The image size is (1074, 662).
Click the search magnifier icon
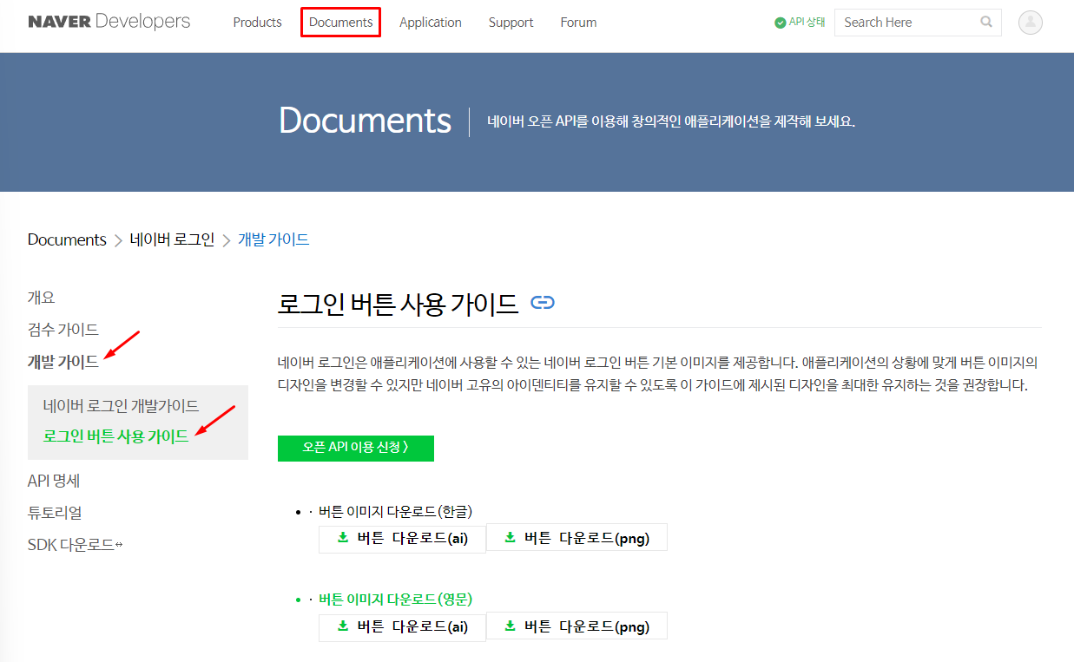point(986,23)
